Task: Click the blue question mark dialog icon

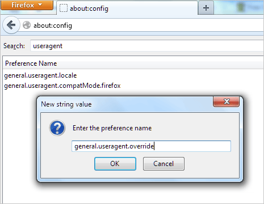Action: pos(57,128)
